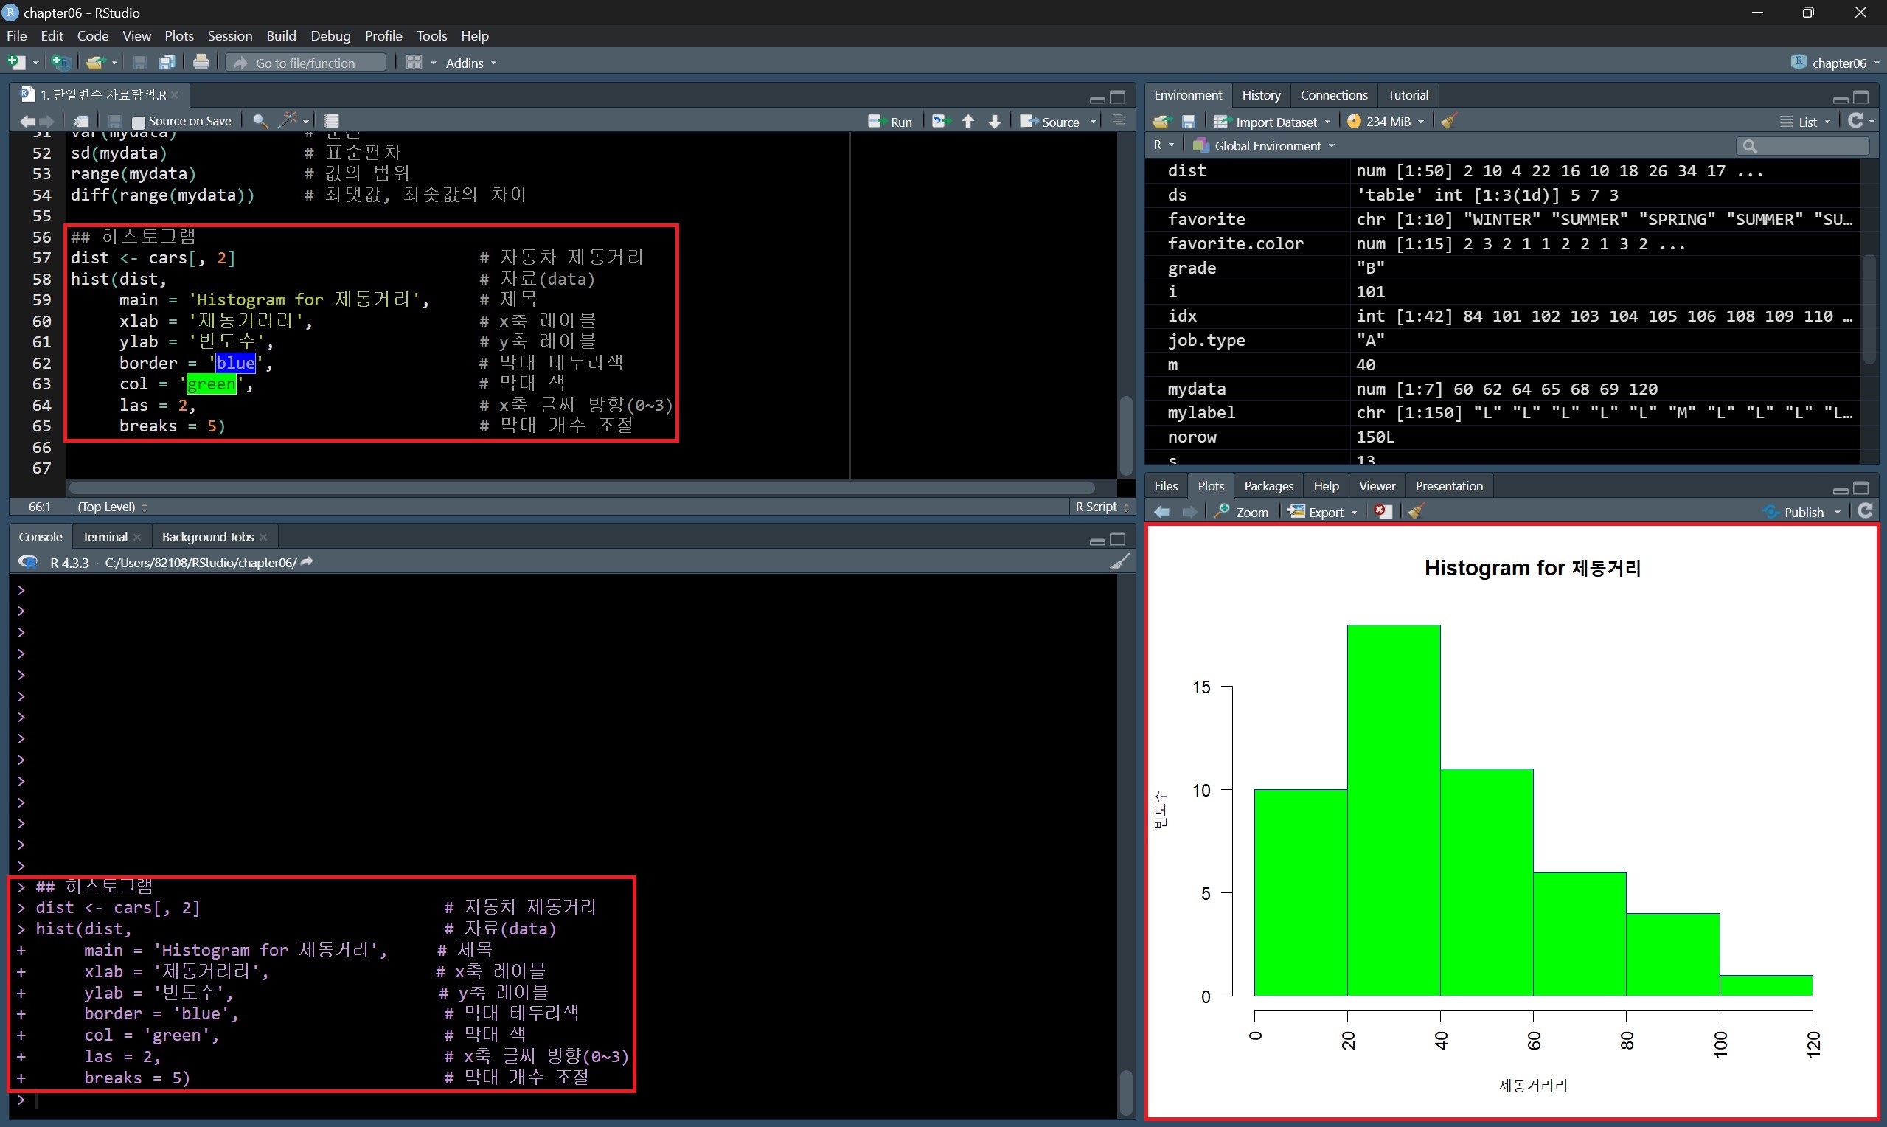1887x1127 pixels.
Task: Clear environment objects with the broom icon
Action: tap(1448, 122)
